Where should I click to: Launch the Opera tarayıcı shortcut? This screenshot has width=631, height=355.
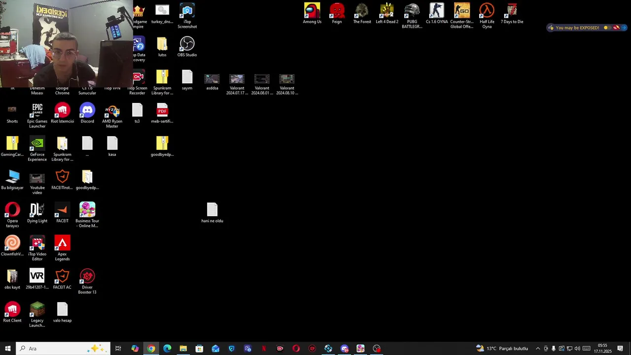pyautogui.click(x=12, y=215)
